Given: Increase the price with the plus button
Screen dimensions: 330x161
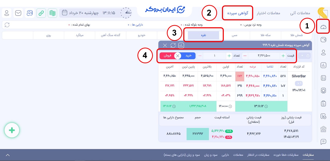Looking at the screenshot, I should (x=283, y=56).
